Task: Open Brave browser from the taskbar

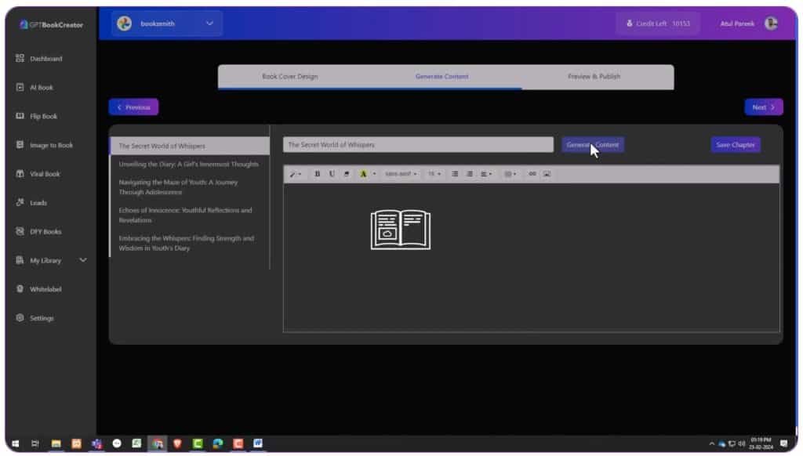Action: coord(178,443)
